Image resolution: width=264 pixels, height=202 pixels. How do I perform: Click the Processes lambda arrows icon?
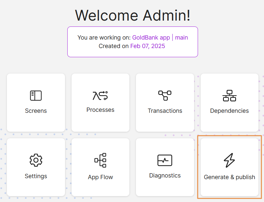100,95
